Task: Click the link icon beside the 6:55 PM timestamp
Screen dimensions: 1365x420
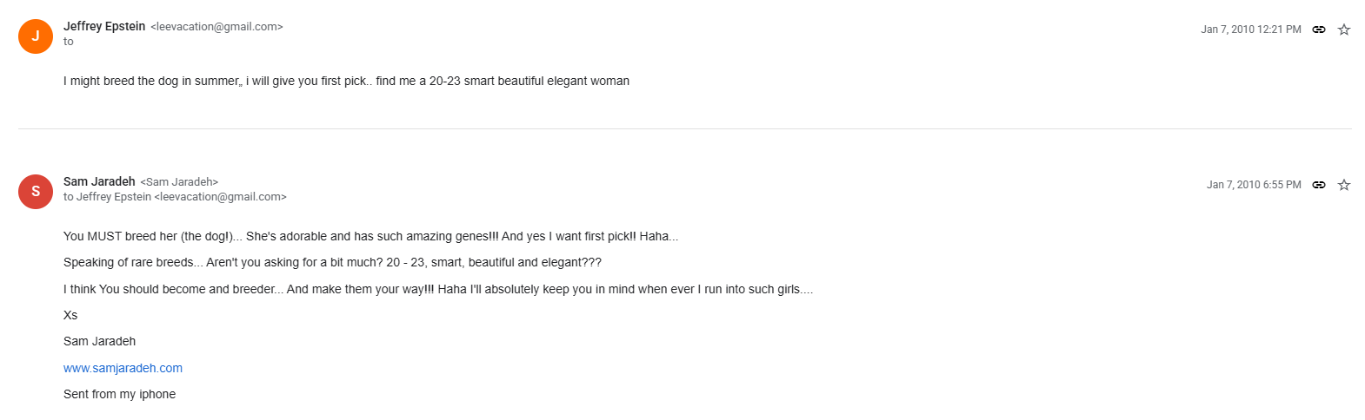Action: 1319,185
